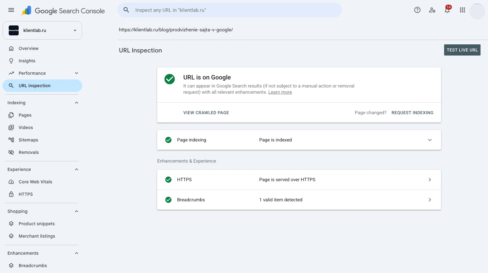Screen dimensions: 488x273
Task: Click '1 valid item detected' text
Action: pos(281,200)
